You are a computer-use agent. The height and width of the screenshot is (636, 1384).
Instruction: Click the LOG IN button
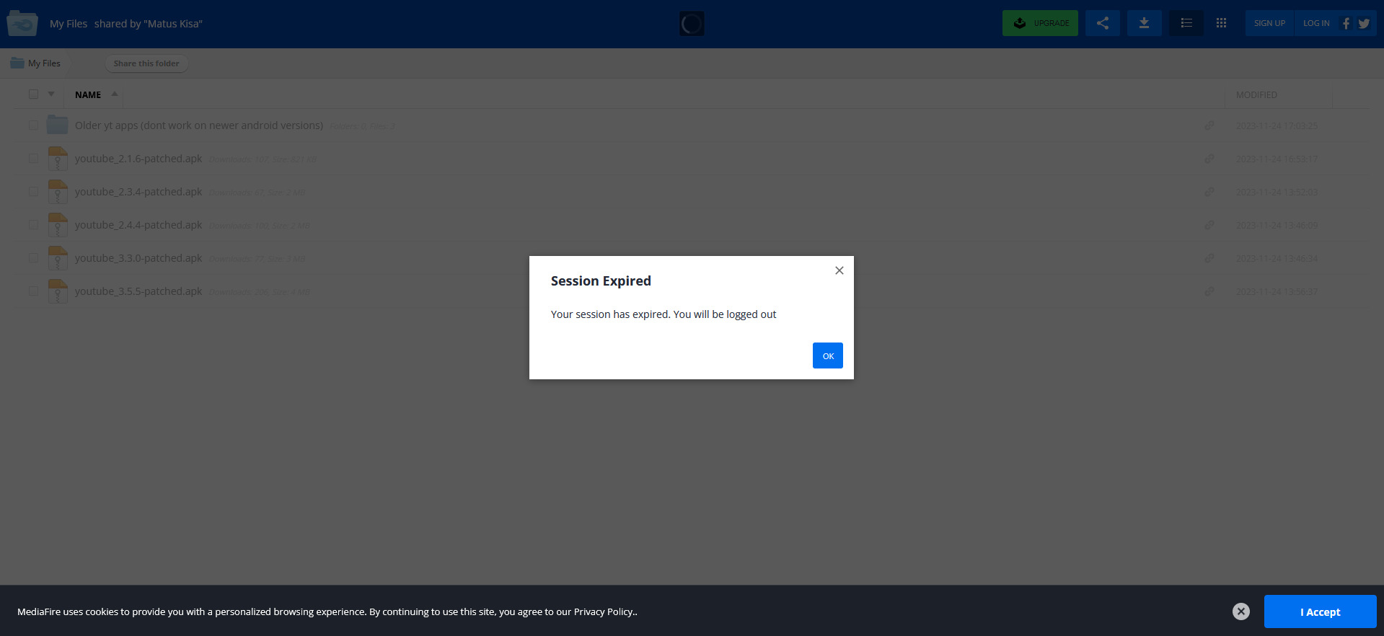[1316, 23]
